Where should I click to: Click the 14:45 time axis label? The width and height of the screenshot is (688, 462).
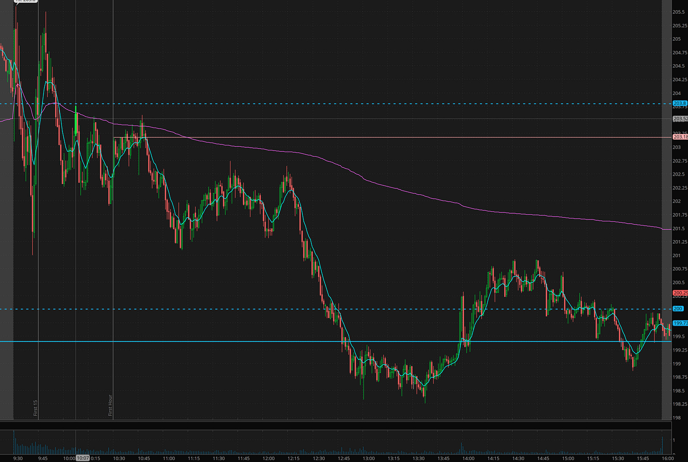[543, 458]
